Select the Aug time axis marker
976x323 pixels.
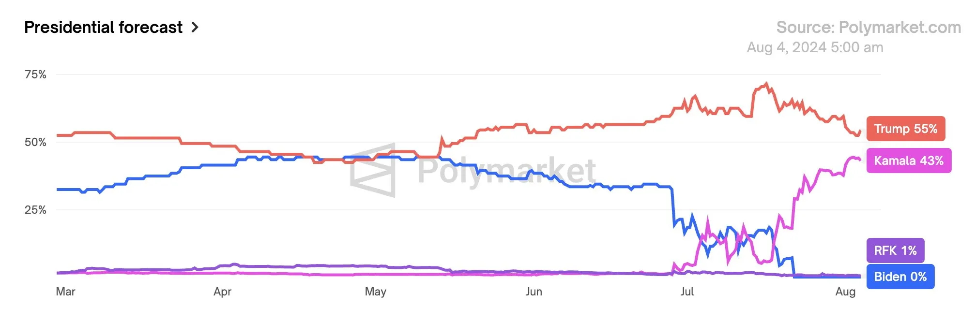click(x=845, y=292)
